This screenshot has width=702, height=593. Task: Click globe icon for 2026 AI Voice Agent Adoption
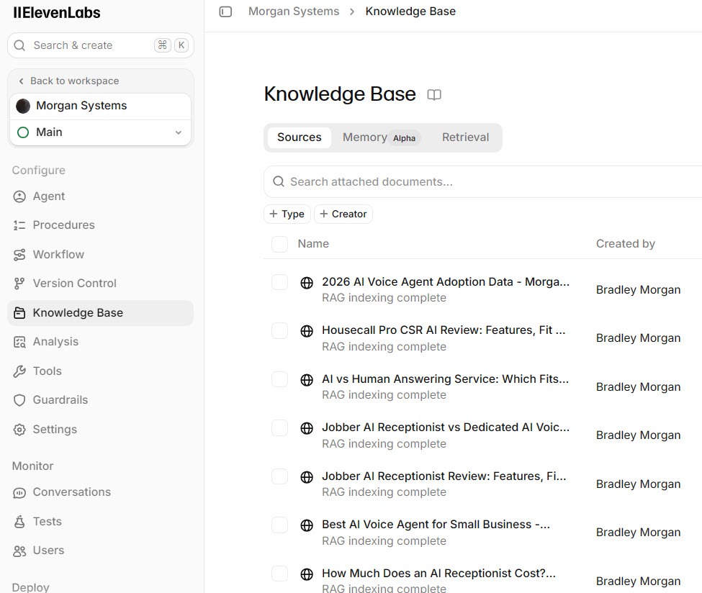click(307, 283)
